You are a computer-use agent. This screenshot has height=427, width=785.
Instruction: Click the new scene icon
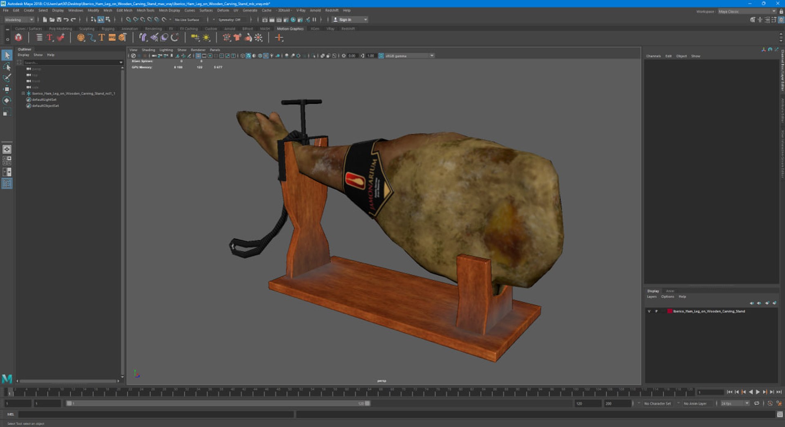[45, 20]
